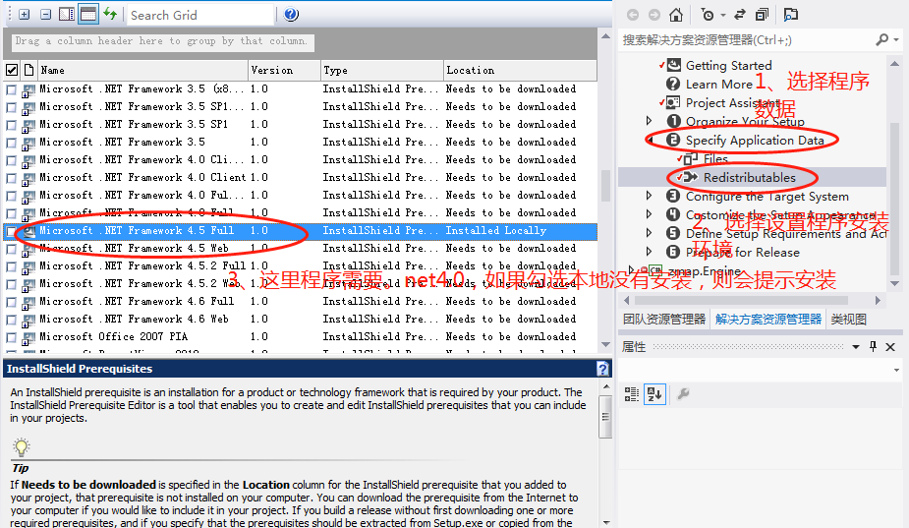The height and width of the screenshot is (528, 909).
Task: Click Solution Explorer's collapse all icon
Action: (762, 15)
